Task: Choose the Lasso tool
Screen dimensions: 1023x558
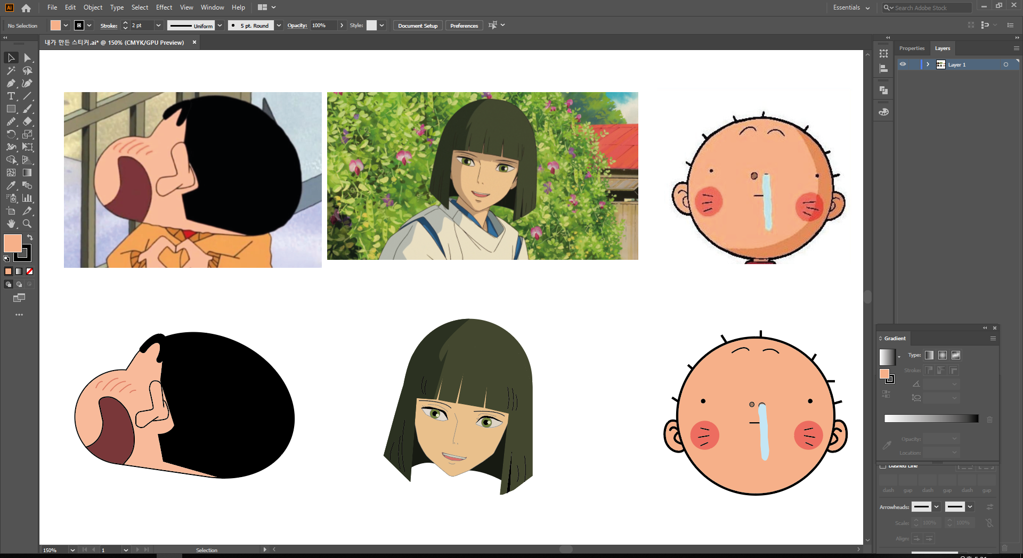Action: pyautogui.click(x=28, y=70)
